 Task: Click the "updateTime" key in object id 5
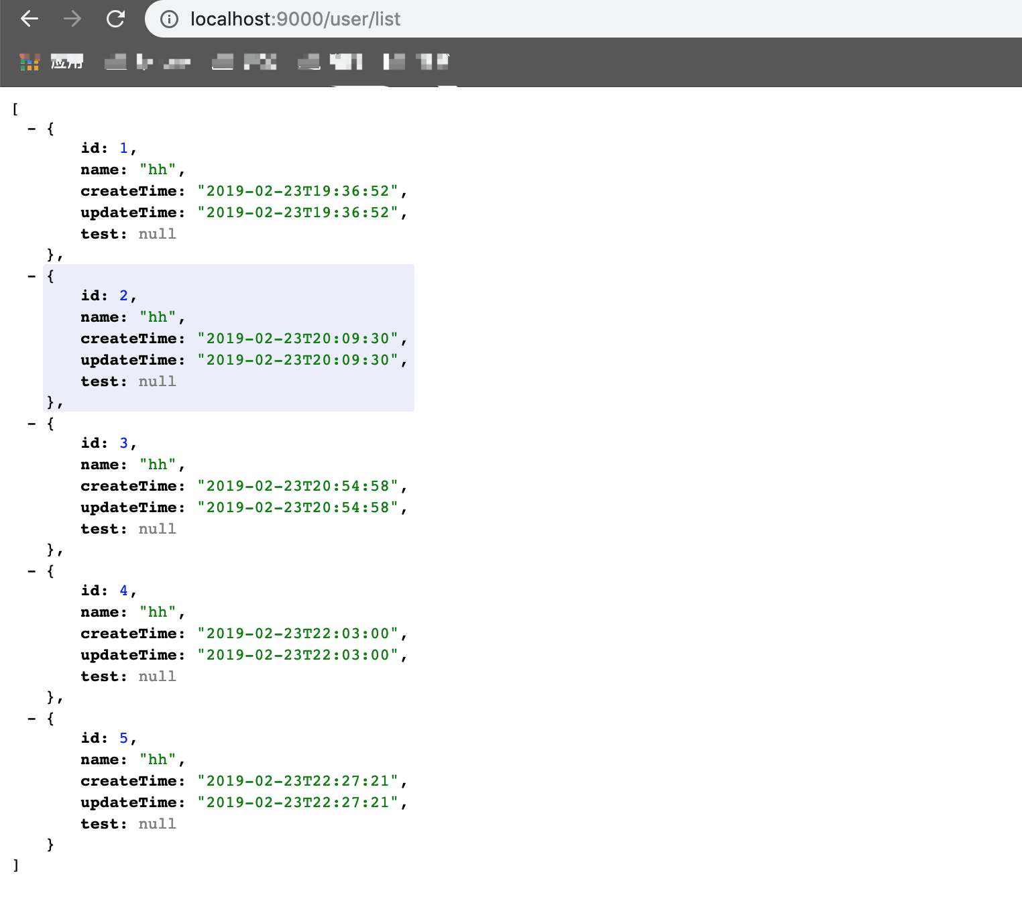129,802
